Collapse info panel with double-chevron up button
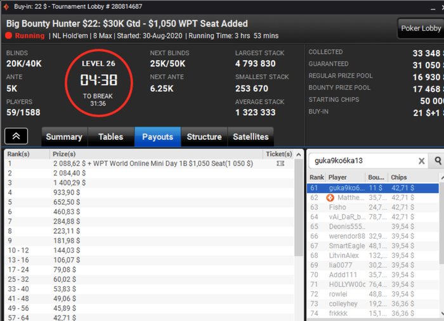The width and height of the screenshot is (444, 321). pyautogui.click(x=16, y=136)
